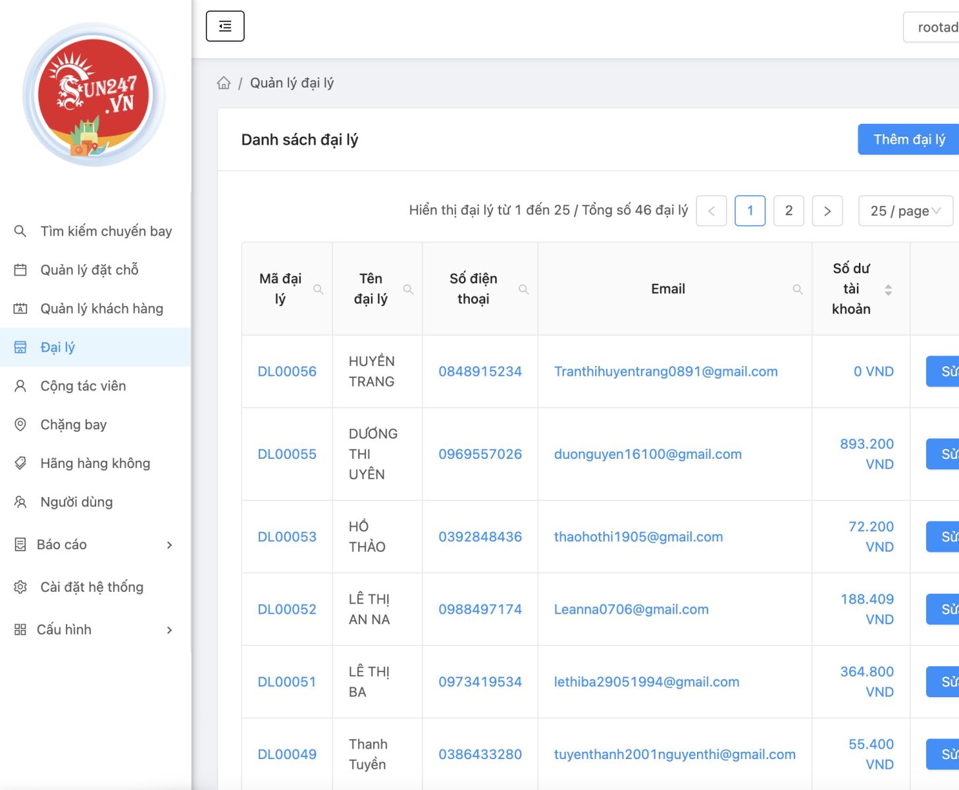Open search filter for Số điện thoại column
The height and width of the screenshot is (790, 959).
pyautogui.click(x=524, y=290)
